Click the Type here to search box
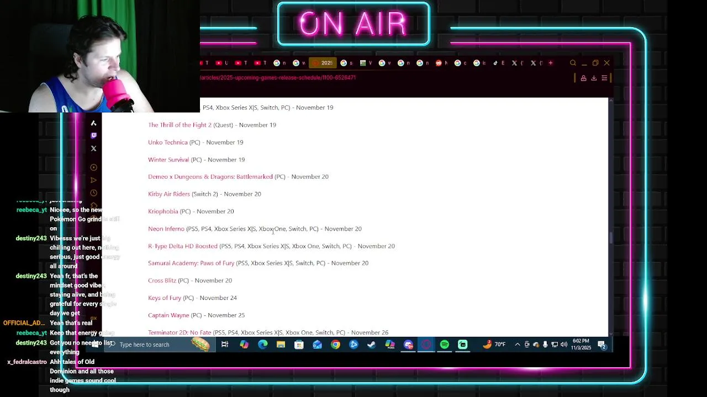This screenshot has width=707, height=397. (x=160, y=345)
